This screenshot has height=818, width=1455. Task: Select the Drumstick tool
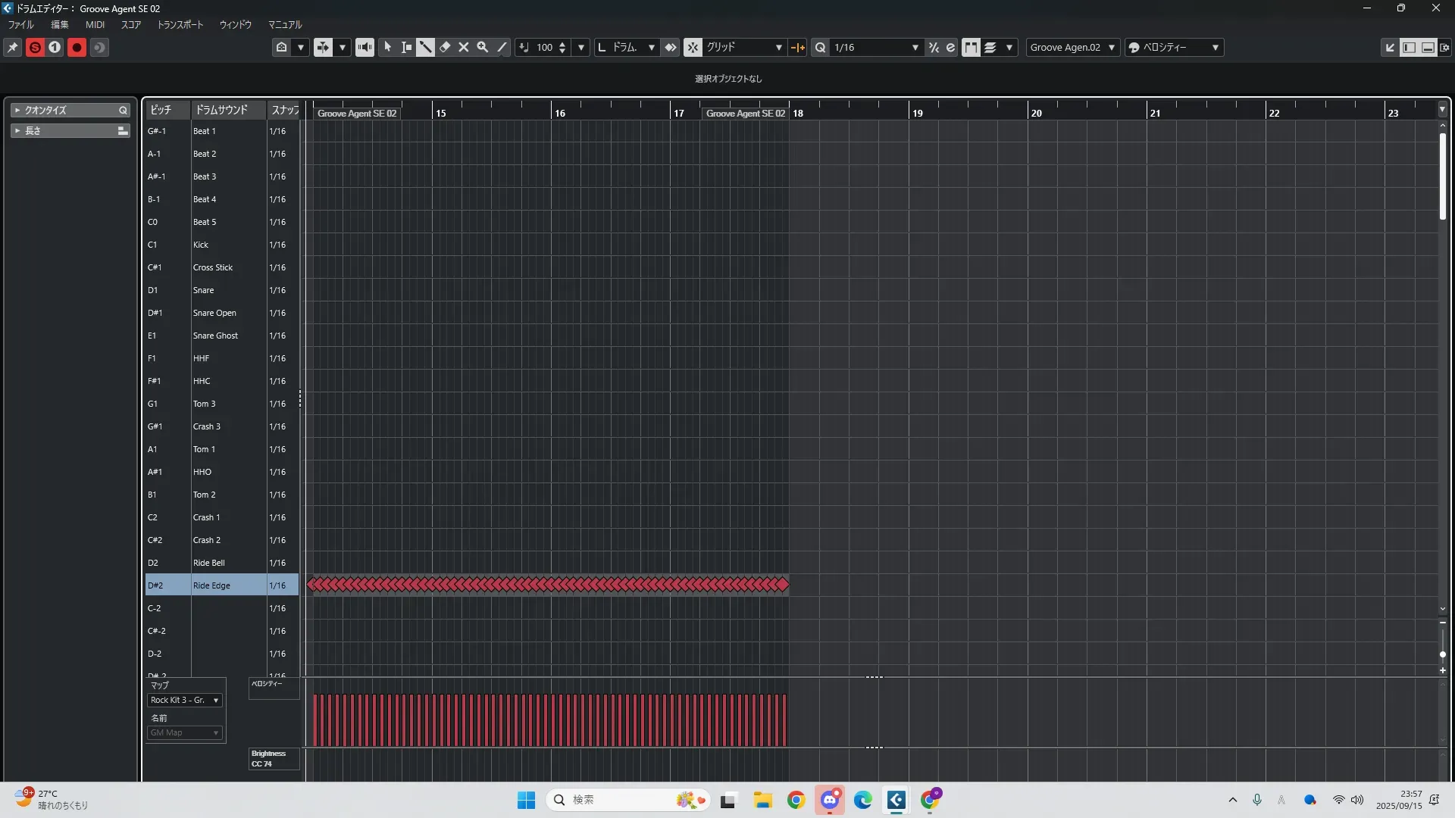coord(426,47)
